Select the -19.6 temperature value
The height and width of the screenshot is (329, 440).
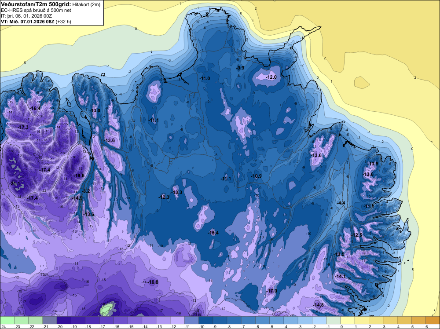(79, 175)
